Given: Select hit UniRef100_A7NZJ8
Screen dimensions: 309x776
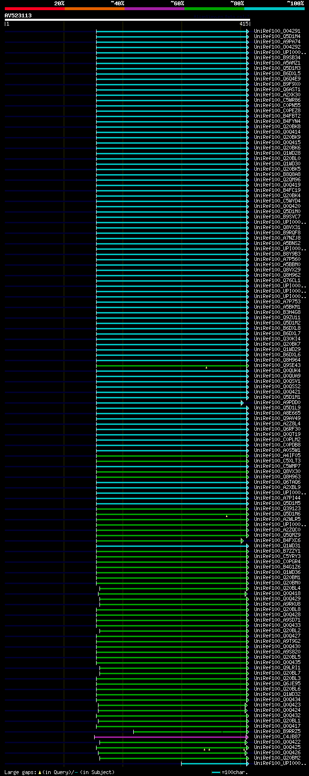Looking at the screenshot, I should (277, 238).
